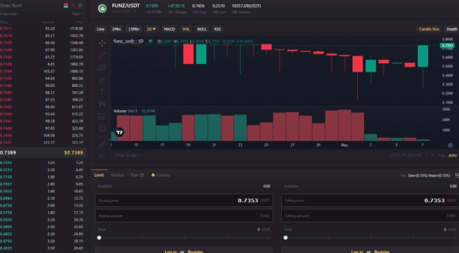Click the green status dot beside funz_usdt
Image resolution: width=459 pixels, height=253 pixels.
[x=150, y=41]
